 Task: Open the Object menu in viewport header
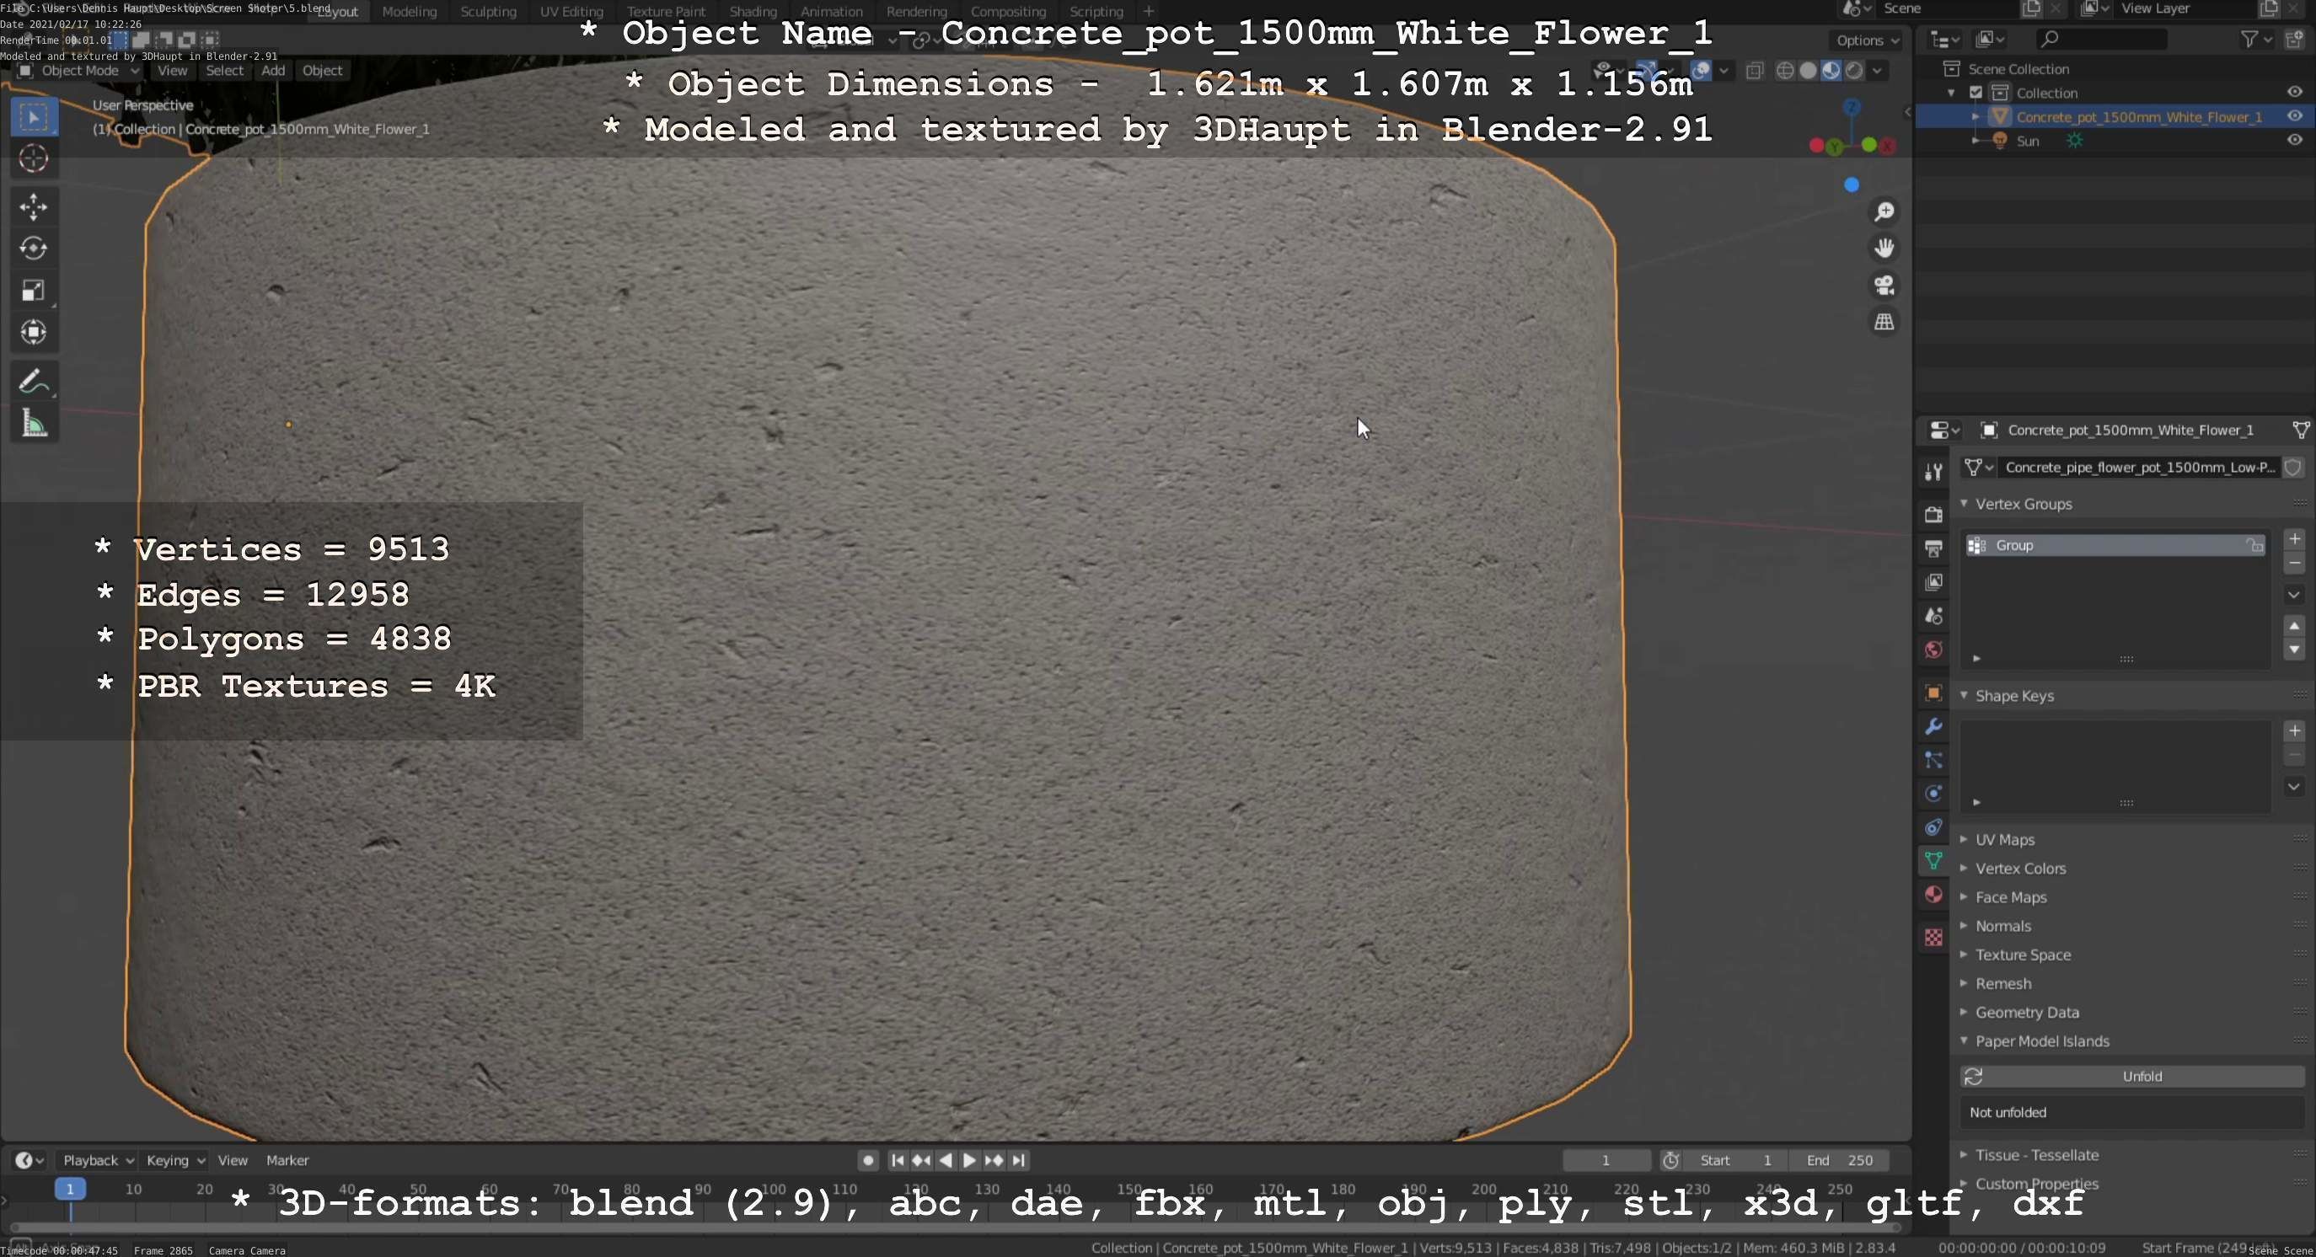coord(322,70)
